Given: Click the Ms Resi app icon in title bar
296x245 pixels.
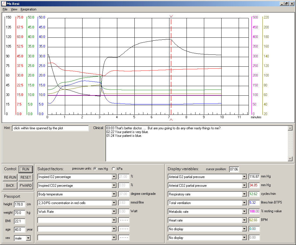Looking at the screenshot, I should pyautogui.click(x=3, y=4).
